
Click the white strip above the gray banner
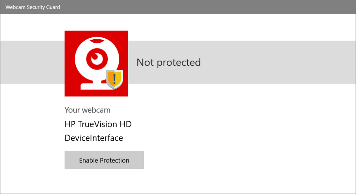pos(229,27)
